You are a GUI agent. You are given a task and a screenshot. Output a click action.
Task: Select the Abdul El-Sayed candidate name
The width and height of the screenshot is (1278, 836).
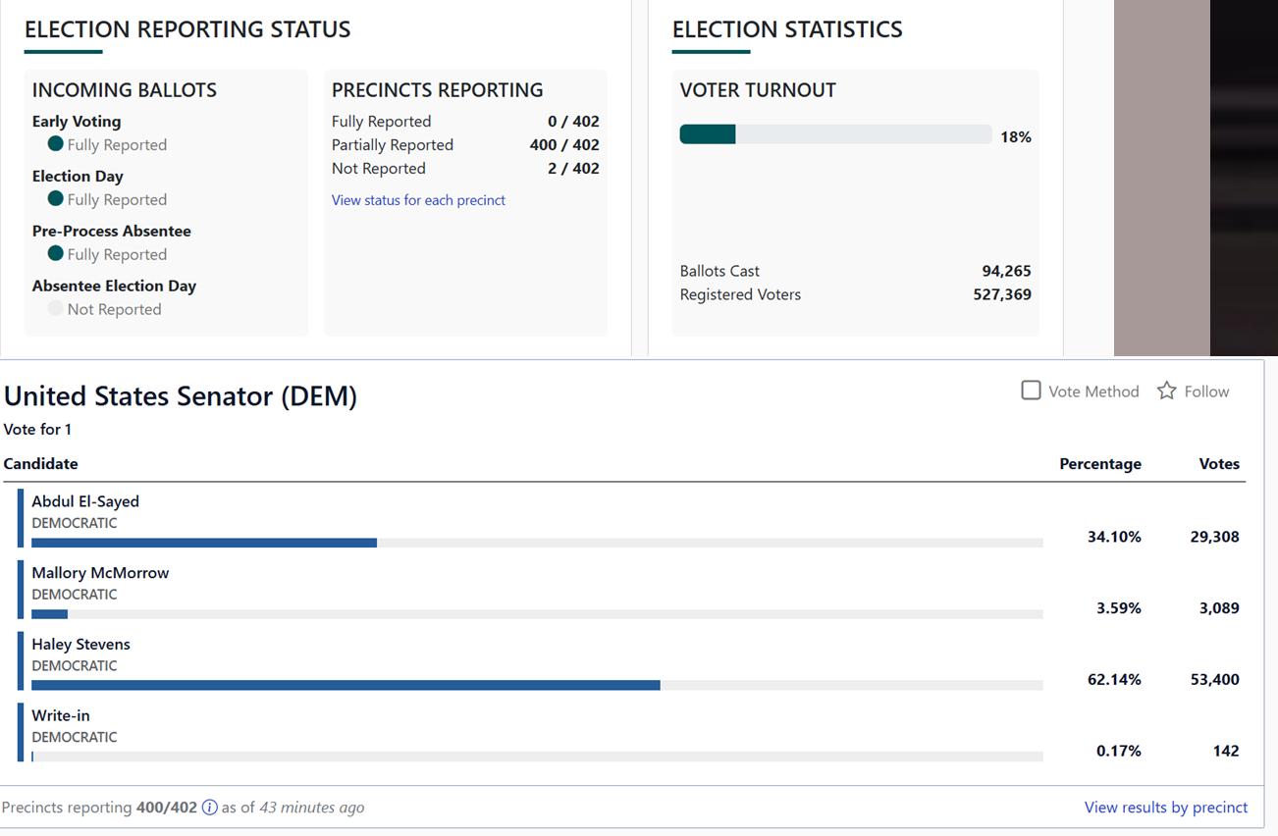click(85, 501)
